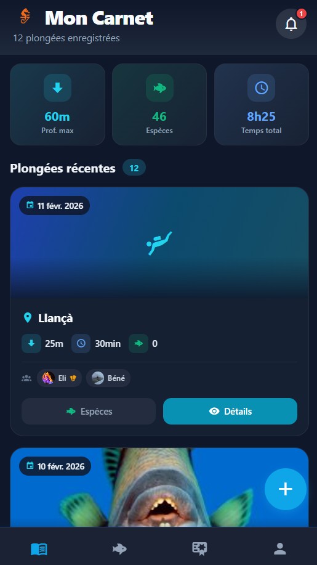Switch to the dive log book tab

[x=39, y=549]
